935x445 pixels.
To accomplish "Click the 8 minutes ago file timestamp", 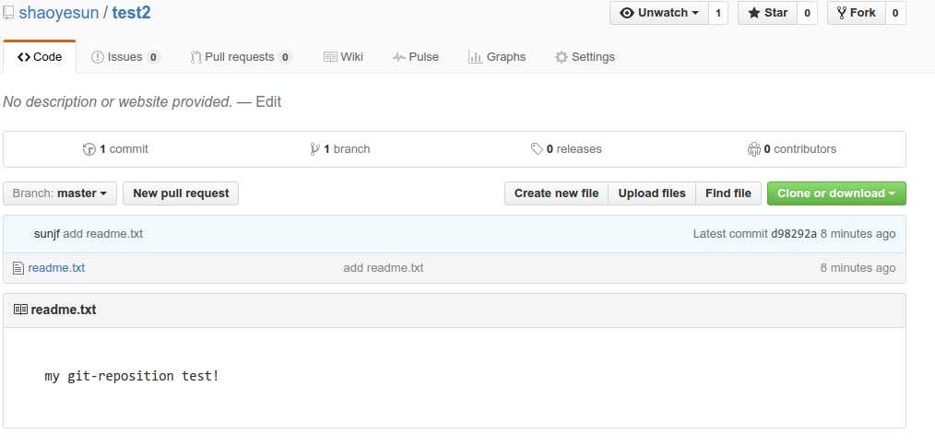I will pyautogui.click(x=858, y=268).
